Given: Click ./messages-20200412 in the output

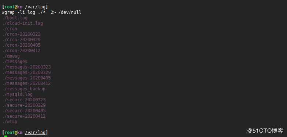Looking at the screenshot, I should 26,83.
